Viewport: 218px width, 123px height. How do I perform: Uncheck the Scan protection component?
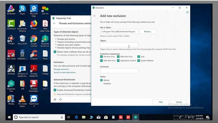click(x=139, y=57)
